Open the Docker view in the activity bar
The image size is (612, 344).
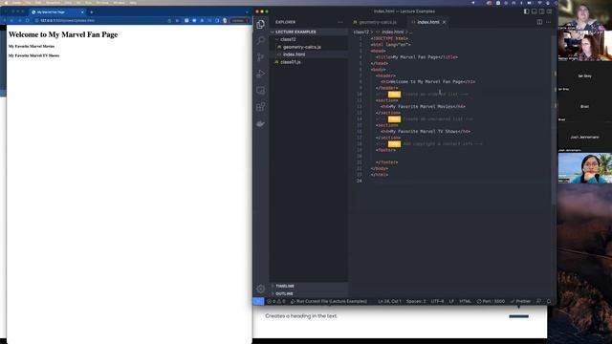[261, 123]
